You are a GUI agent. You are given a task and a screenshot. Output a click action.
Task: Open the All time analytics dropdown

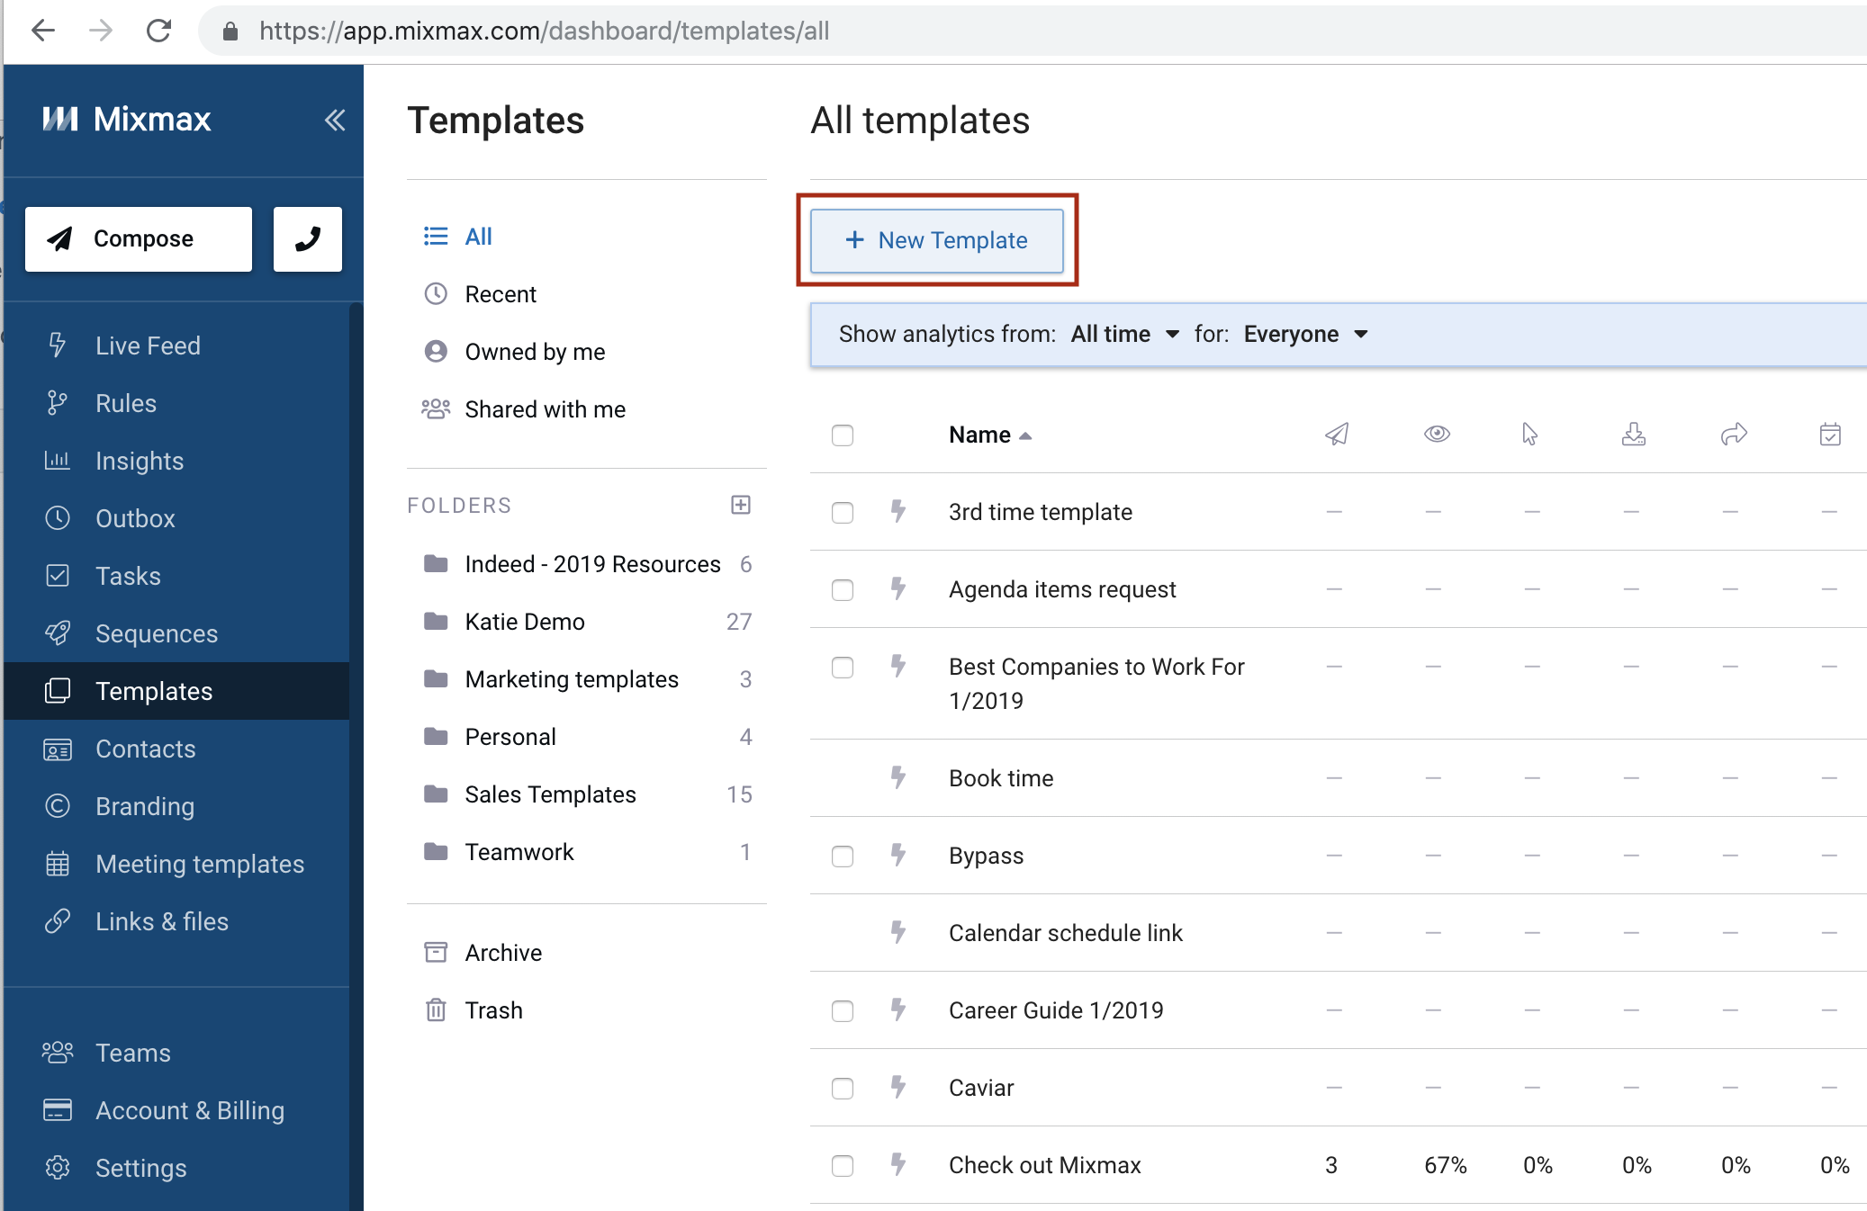[x=1125, y=334]
